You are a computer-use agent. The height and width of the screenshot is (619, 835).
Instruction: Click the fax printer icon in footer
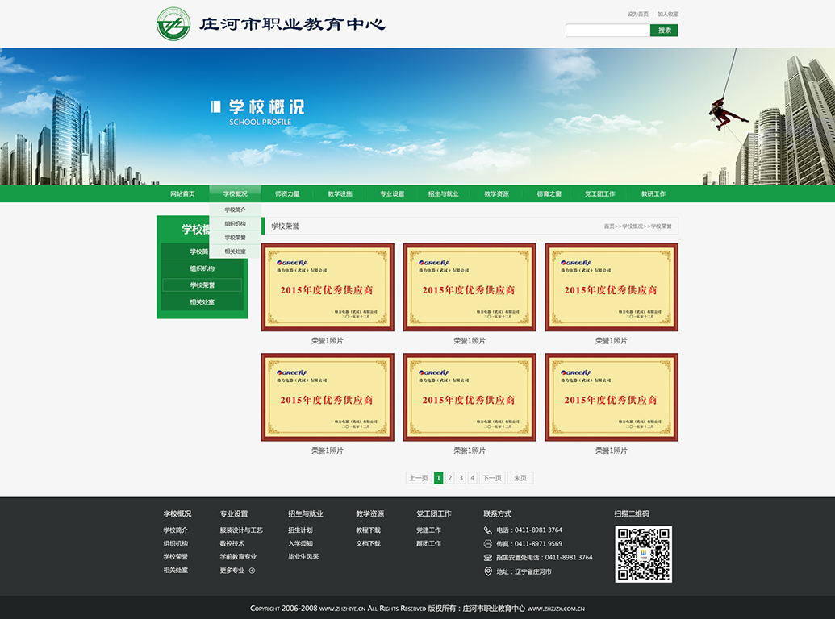coord(487,544)
